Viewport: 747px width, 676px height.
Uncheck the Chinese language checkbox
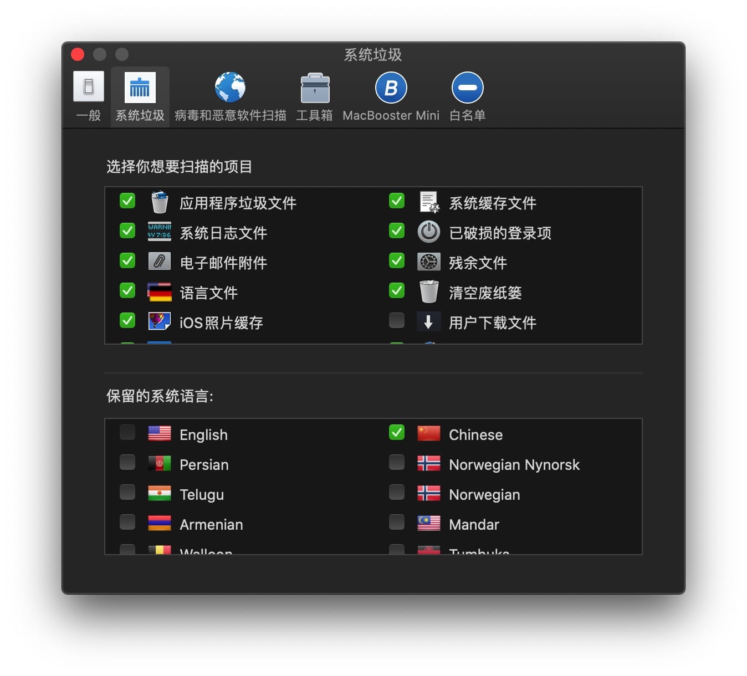[x=397, y=433]
